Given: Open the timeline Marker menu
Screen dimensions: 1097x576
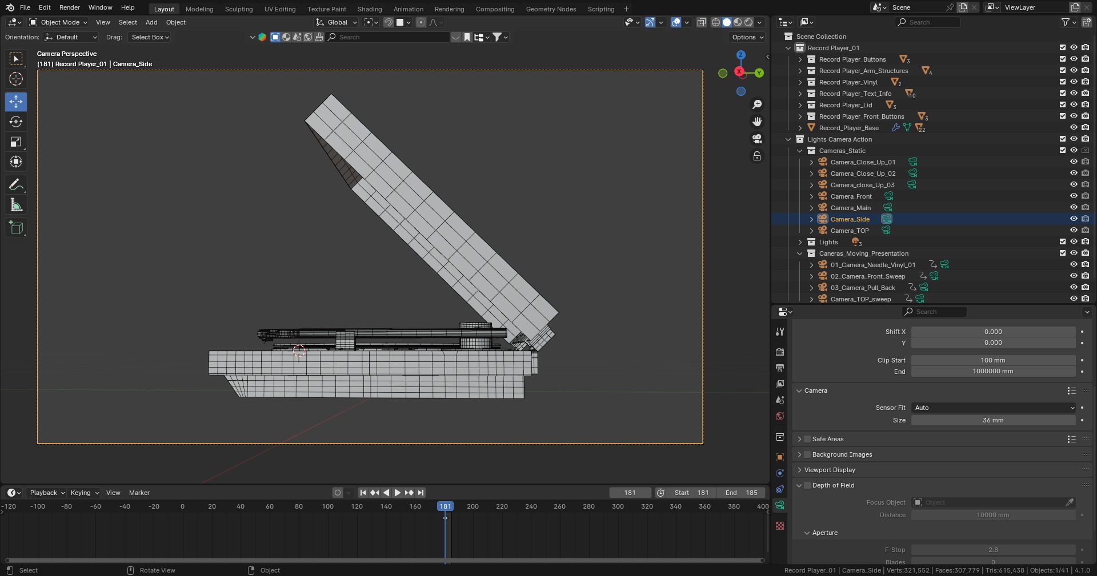Looking at the screenshot, I should pyautogui.click(x=139, y=493).
